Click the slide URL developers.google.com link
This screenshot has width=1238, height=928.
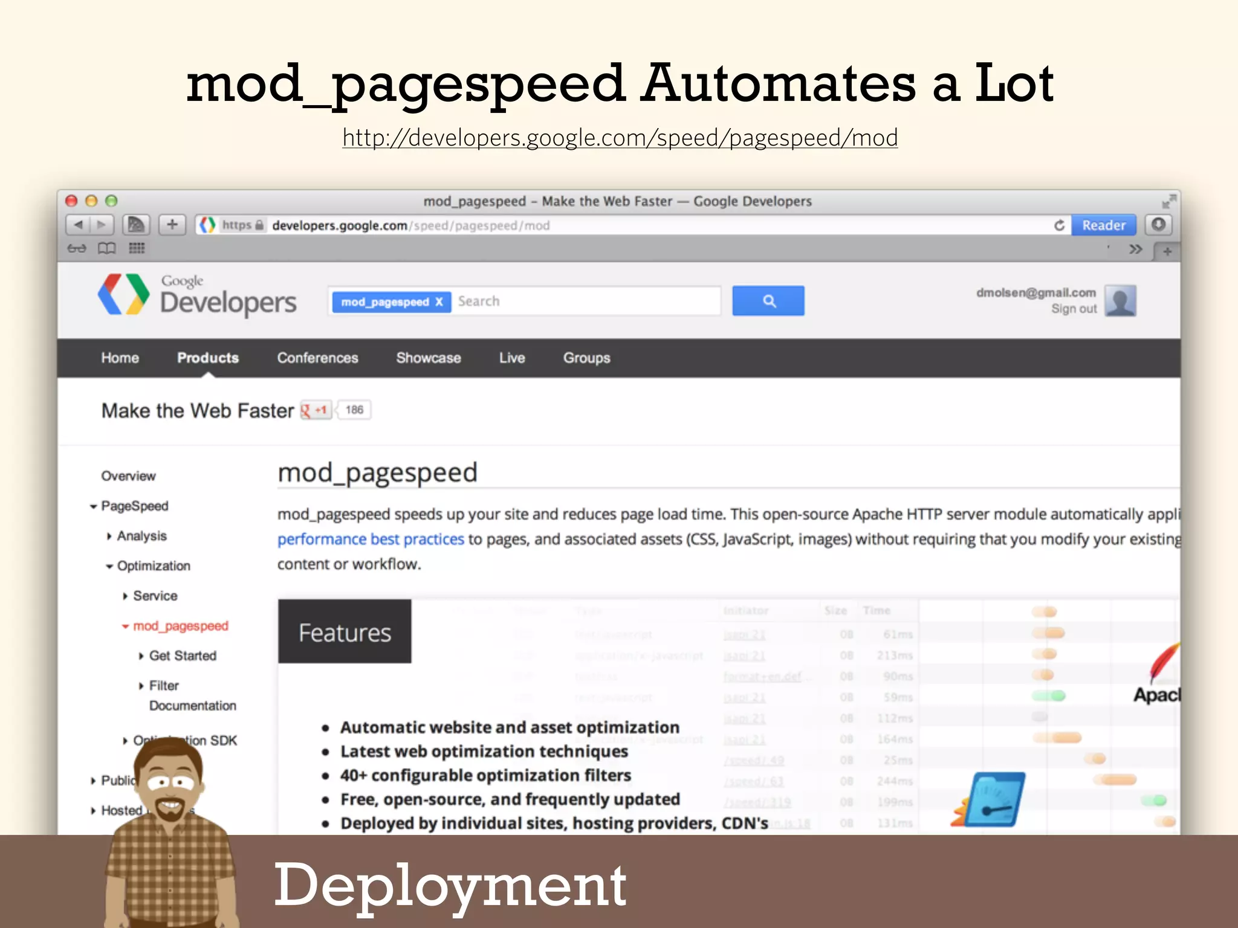(620, 138)
